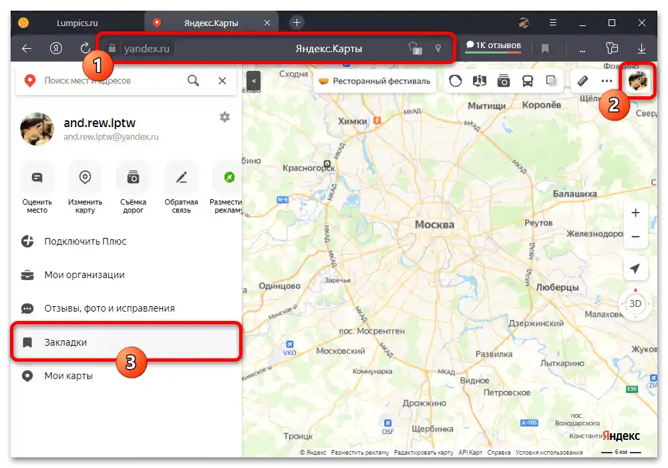Click the padlock site security icon
The width and height of the screenshot is (668, 468).
pyautogui.click(x=112, y=48)
